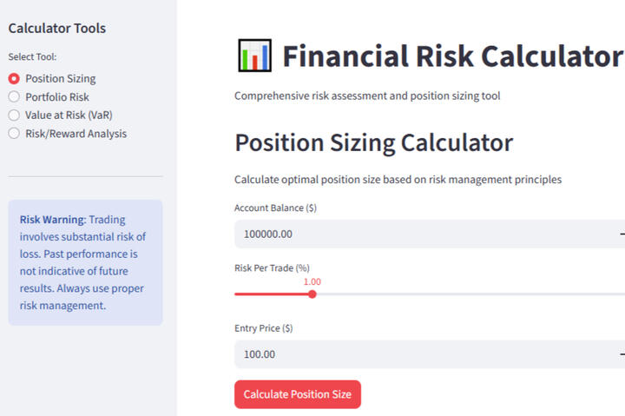
Task: Click the Account Balance ($) label
Action: (x=274, y=208)
